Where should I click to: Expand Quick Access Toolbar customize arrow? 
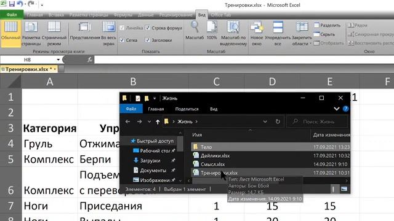pyautogui.click(x=42, y=4)
